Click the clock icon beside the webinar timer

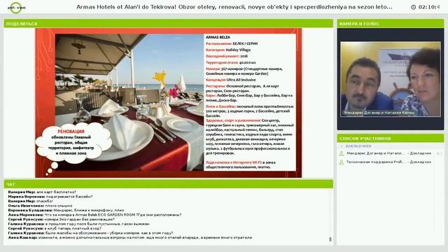[x=414, y=7]
